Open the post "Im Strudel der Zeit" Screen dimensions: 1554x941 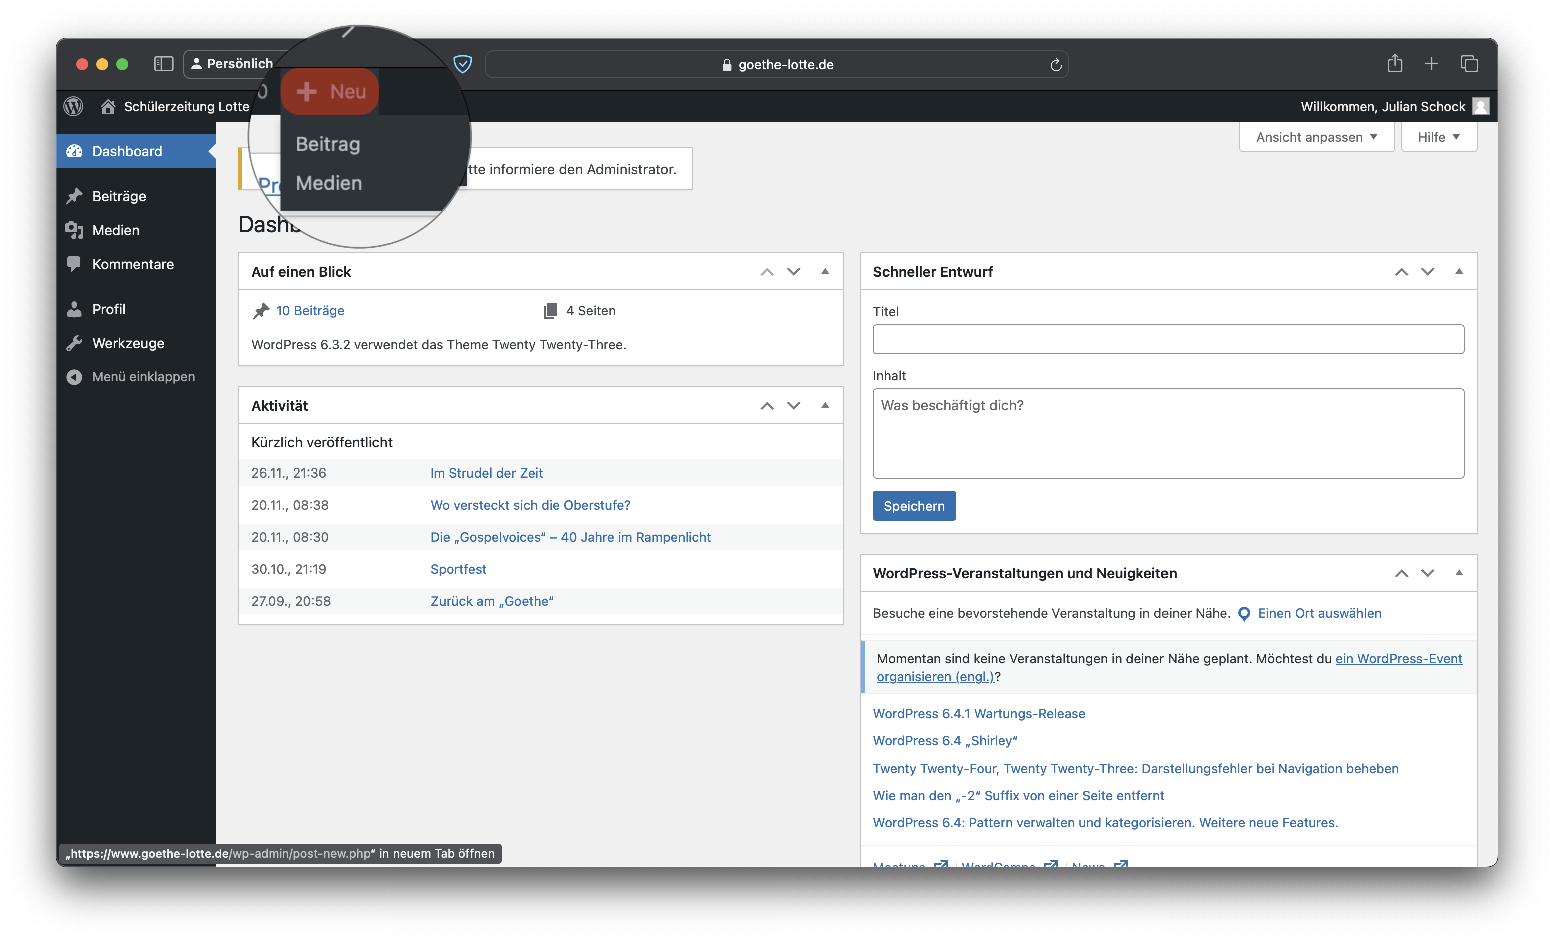coord(486,473)
